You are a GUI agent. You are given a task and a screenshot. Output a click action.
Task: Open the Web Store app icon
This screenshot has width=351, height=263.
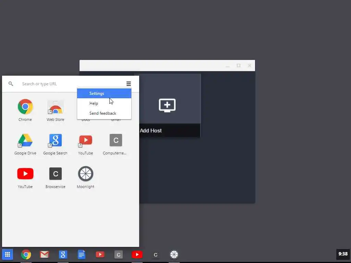55,107
